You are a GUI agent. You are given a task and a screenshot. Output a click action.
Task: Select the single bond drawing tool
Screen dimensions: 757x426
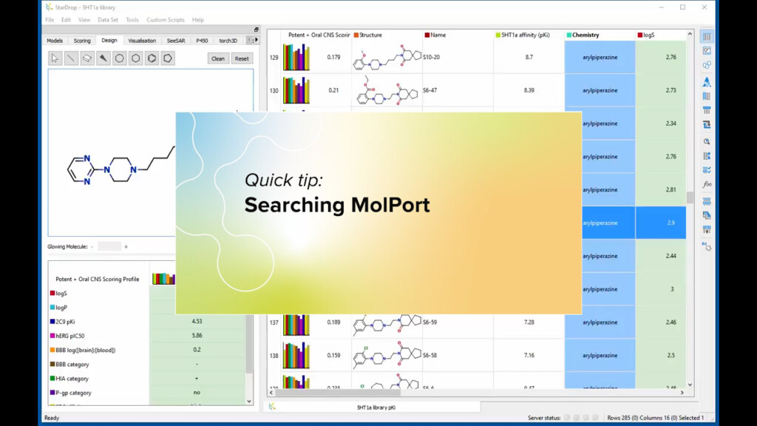(x=70, y=58)
